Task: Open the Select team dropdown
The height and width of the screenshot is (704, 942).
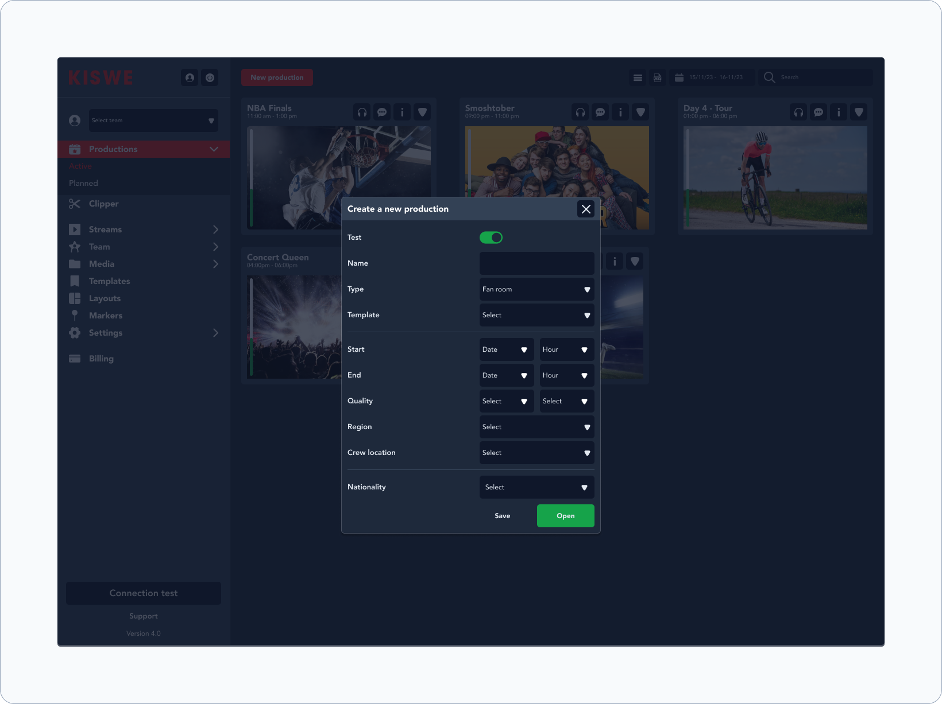Action: click(153, 120)
